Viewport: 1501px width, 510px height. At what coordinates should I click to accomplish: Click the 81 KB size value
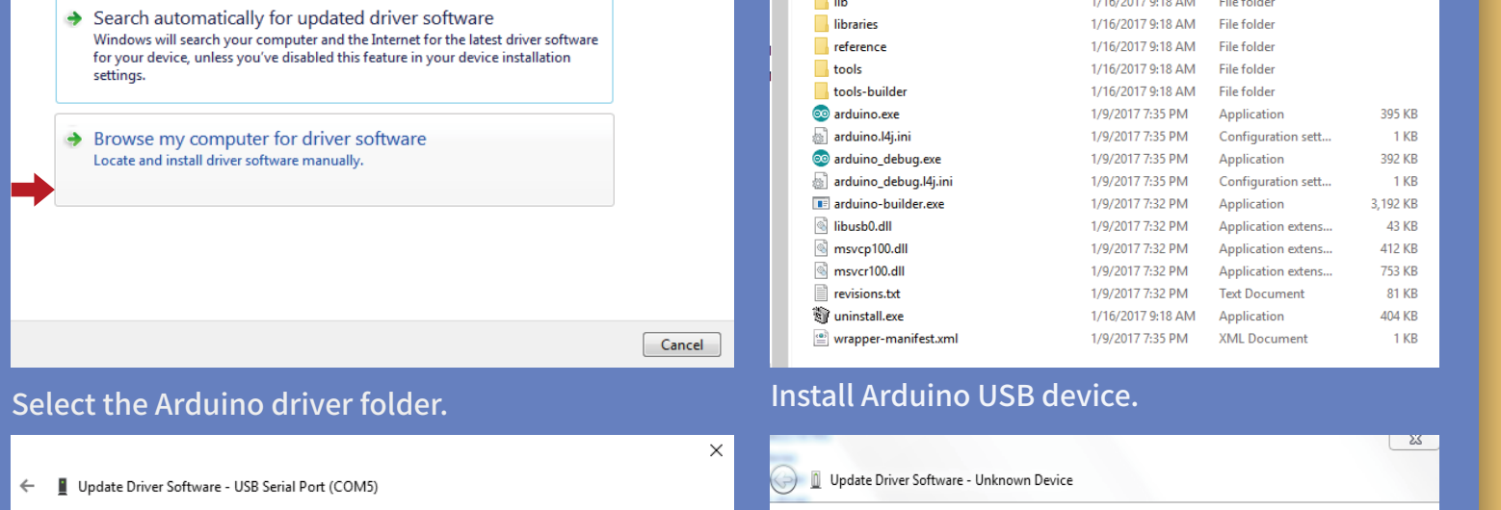pyautogui.click(x=1403, y=293)
